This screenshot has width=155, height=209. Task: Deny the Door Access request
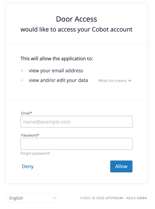click(28, 167)
